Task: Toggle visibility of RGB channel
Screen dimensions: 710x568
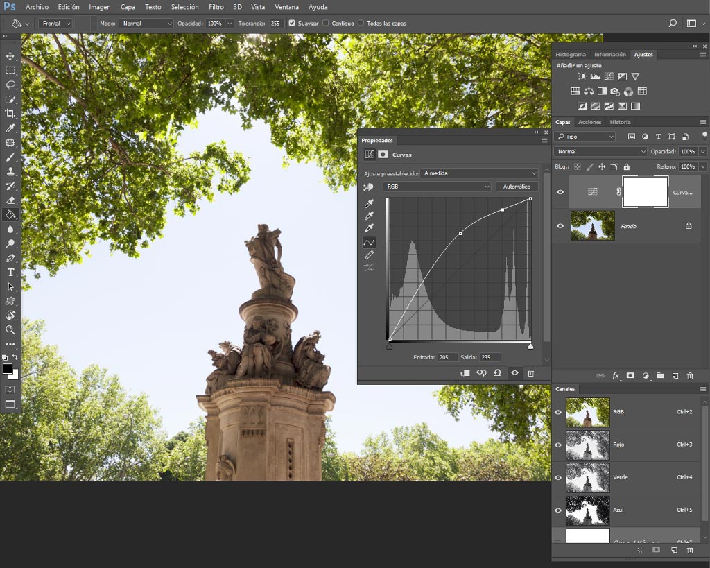Action: [x=558, y=412]
